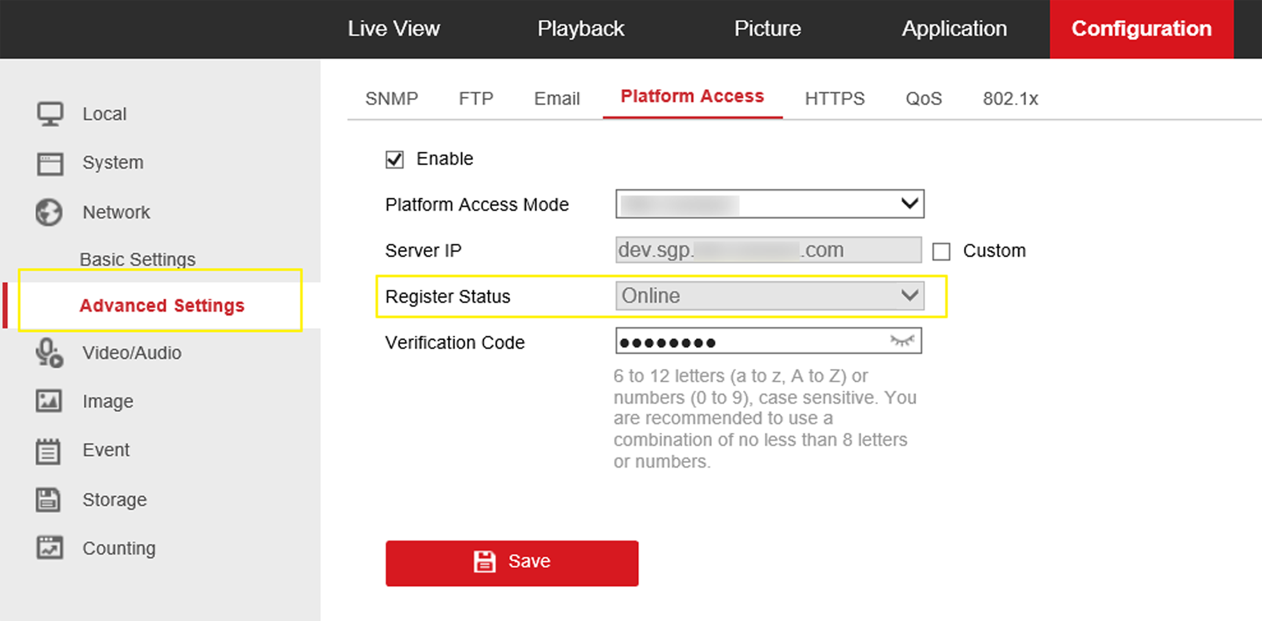Open the Event list icon
The image size is (1262, 621).
click(48, 451)
